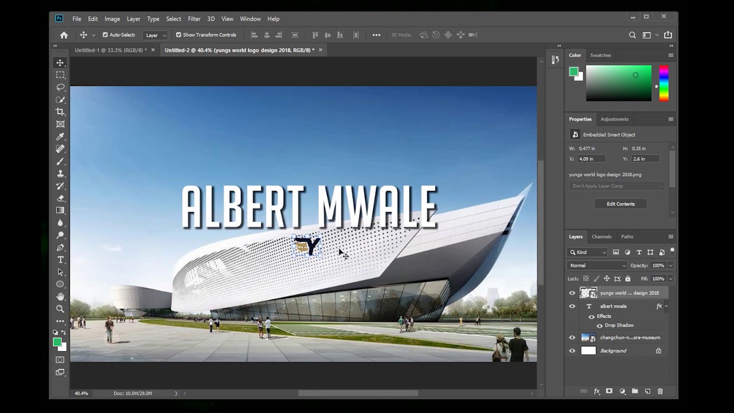Select the Eraser tool

[x=60, y=198]
